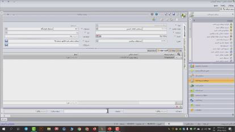Switch to the highlighted yellow tab above grid
Image resolution: width=235 pixels, height=132 pixels.
click(162, 51)
